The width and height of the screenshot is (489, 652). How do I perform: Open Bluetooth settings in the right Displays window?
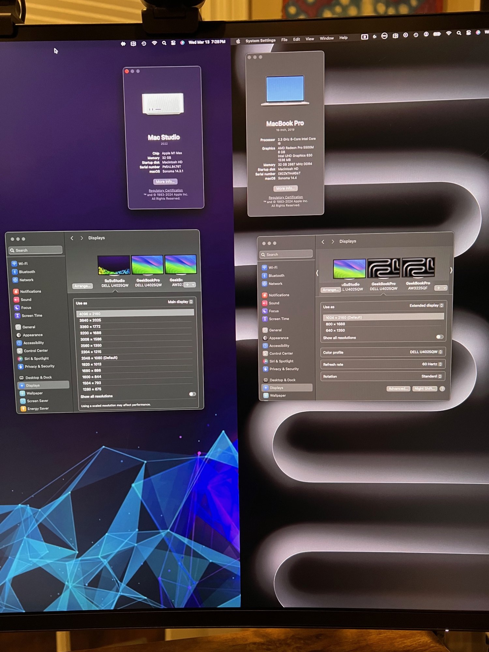(x=273, y=276)
